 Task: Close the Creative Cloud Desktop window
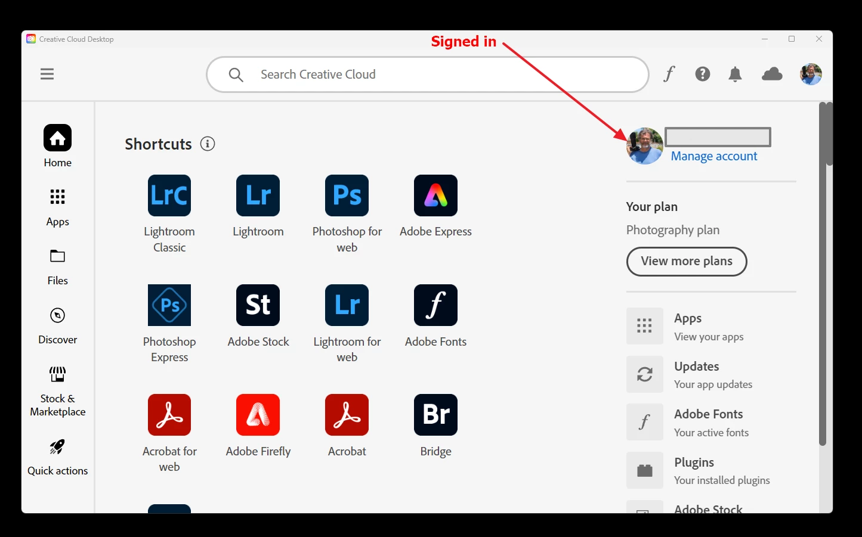(x=819, y=39)
